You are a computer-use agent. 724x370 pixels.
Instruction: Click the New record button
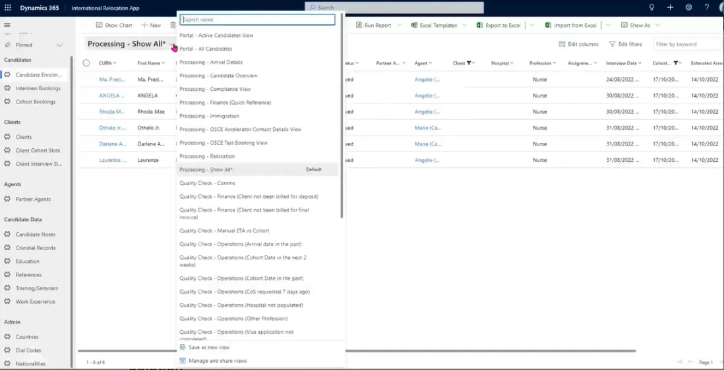click(x=152, y=25)
